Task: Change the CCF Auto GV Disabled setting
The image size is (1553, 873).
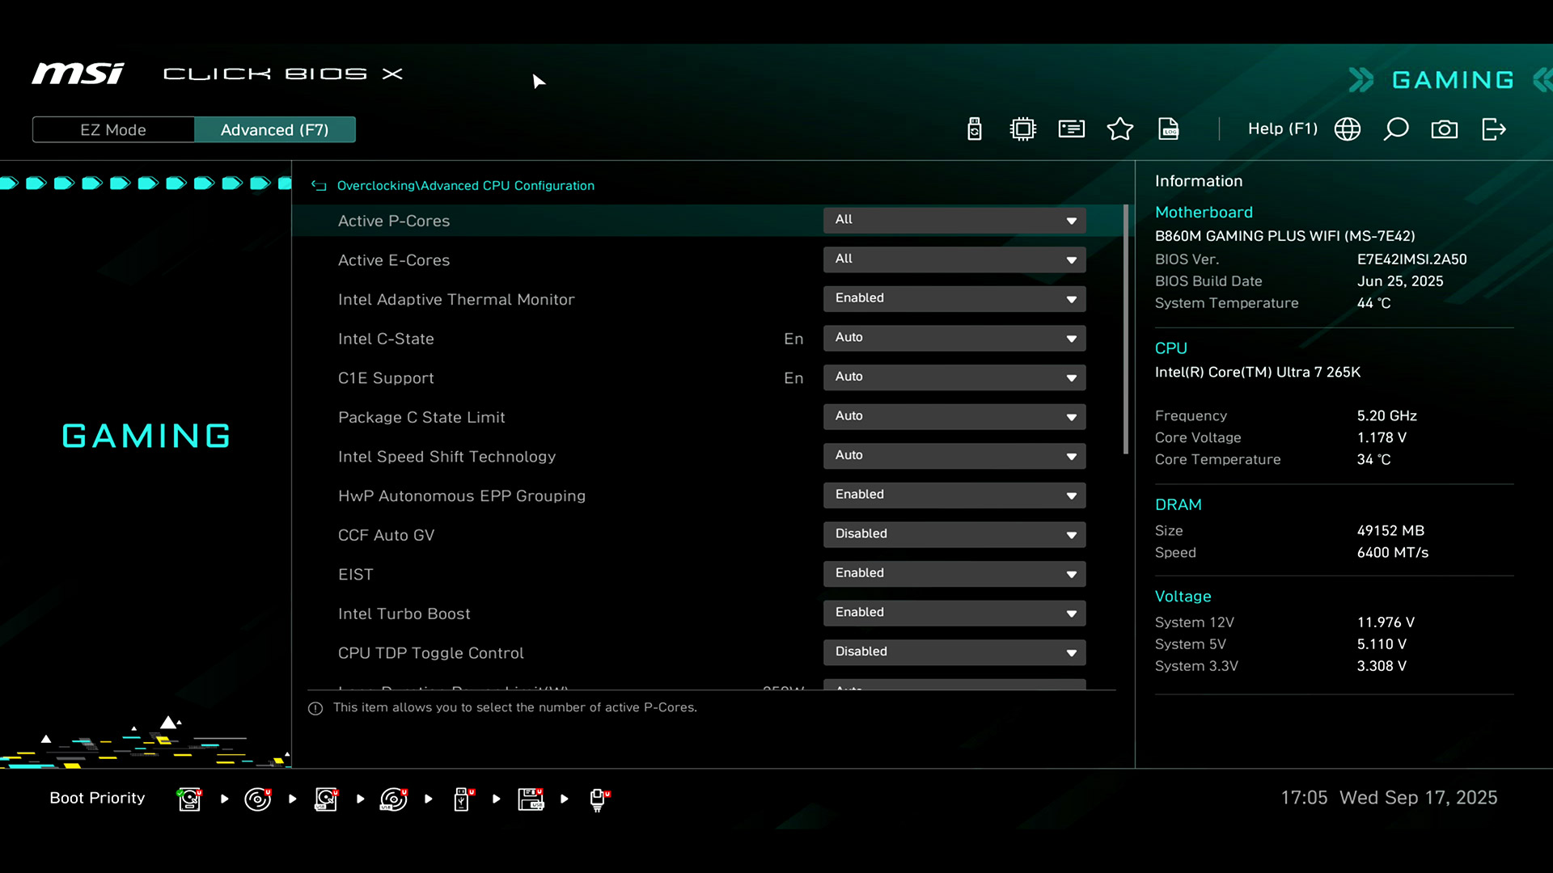Action: [x=954, y=534]
